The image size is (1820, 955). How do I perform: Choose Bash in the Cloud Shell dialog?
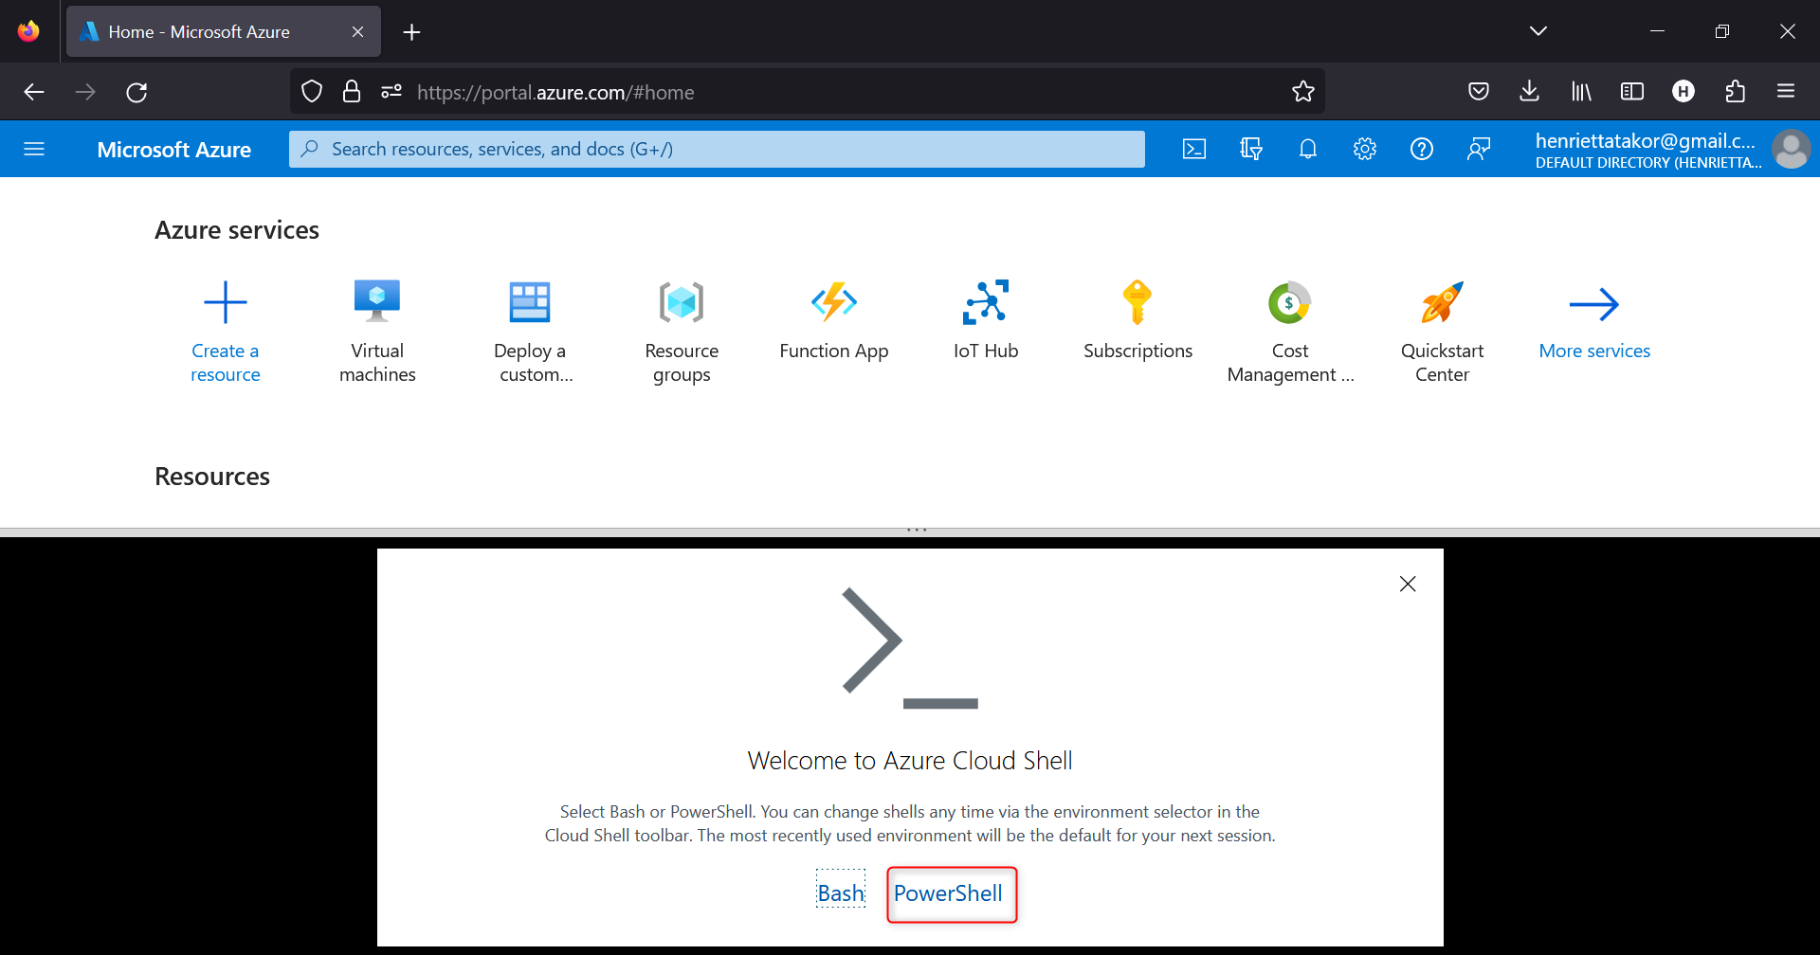pos(841,893)
